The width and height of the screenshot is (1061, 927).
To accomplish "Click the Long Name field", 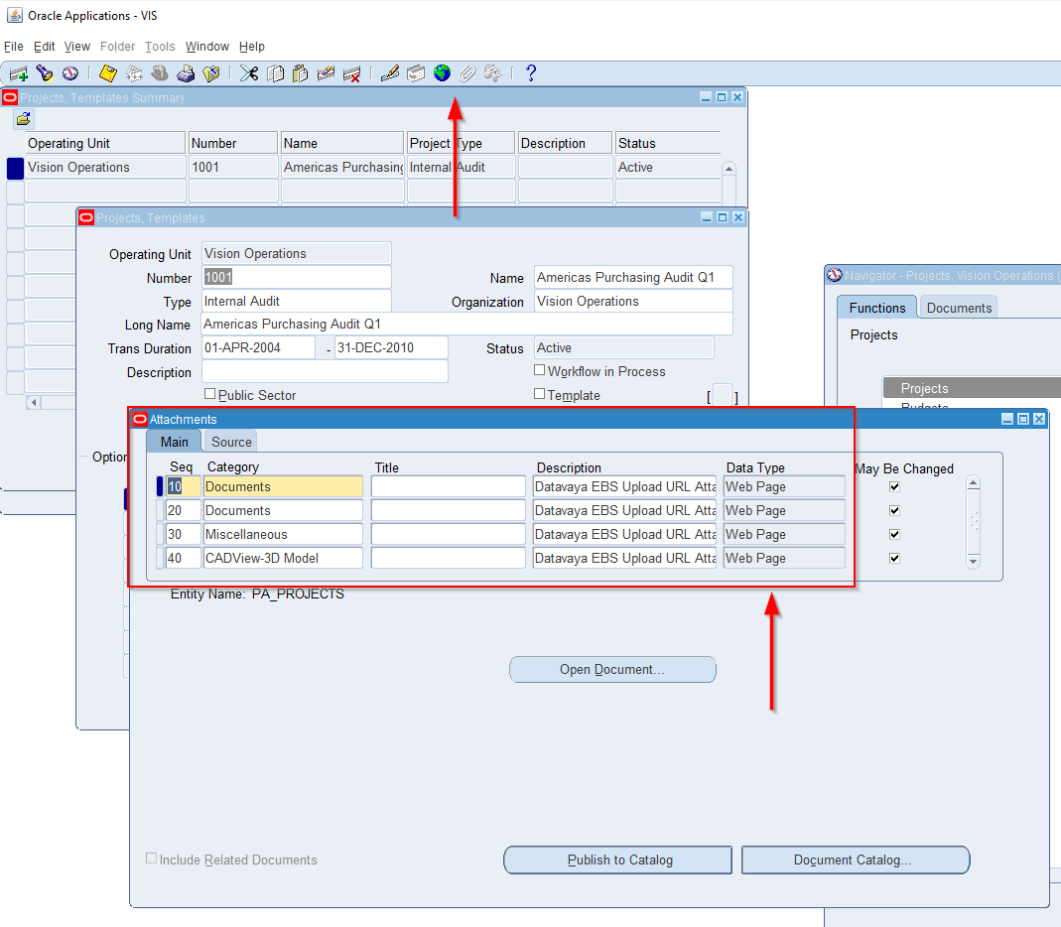I will pyautogui.click(x=466, y=324).
